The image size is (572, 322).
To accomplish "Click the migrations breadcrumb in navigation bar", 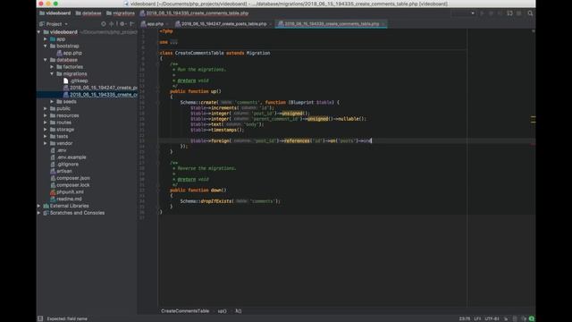I will (x=121, y=13).
